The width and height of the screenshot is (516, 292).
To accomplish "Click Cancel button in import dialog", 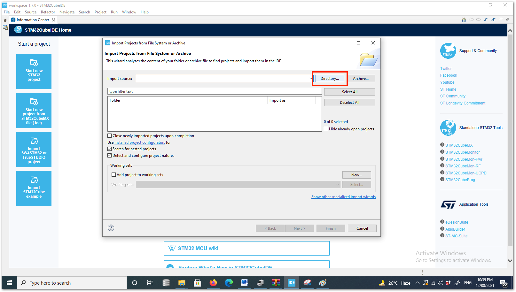I will point(362,228).
